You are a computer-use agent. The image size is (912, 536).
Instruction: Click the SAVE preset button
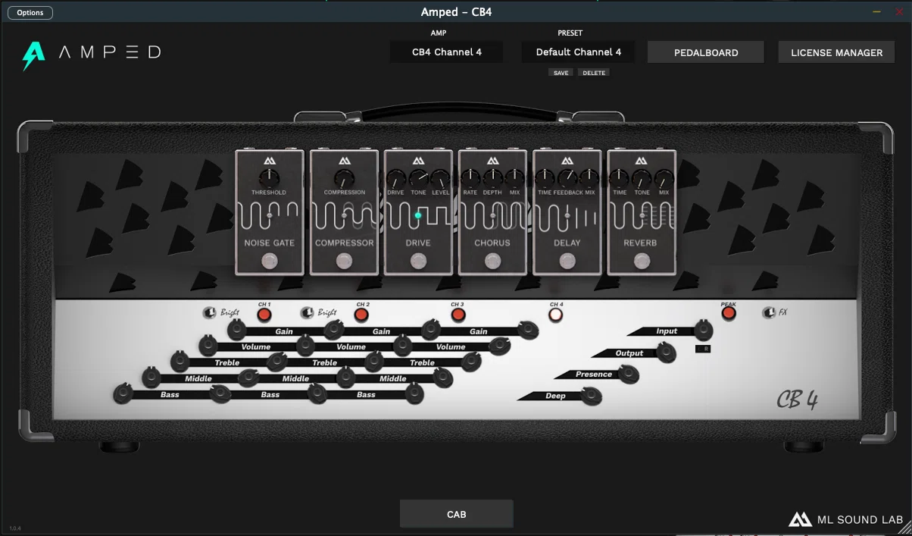point(561,73)
